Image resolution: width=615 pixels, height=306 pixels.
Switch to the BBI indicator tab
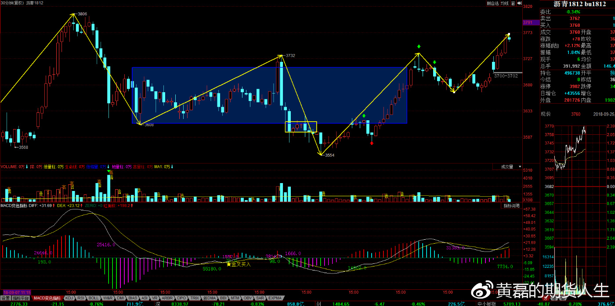(223, 298)
